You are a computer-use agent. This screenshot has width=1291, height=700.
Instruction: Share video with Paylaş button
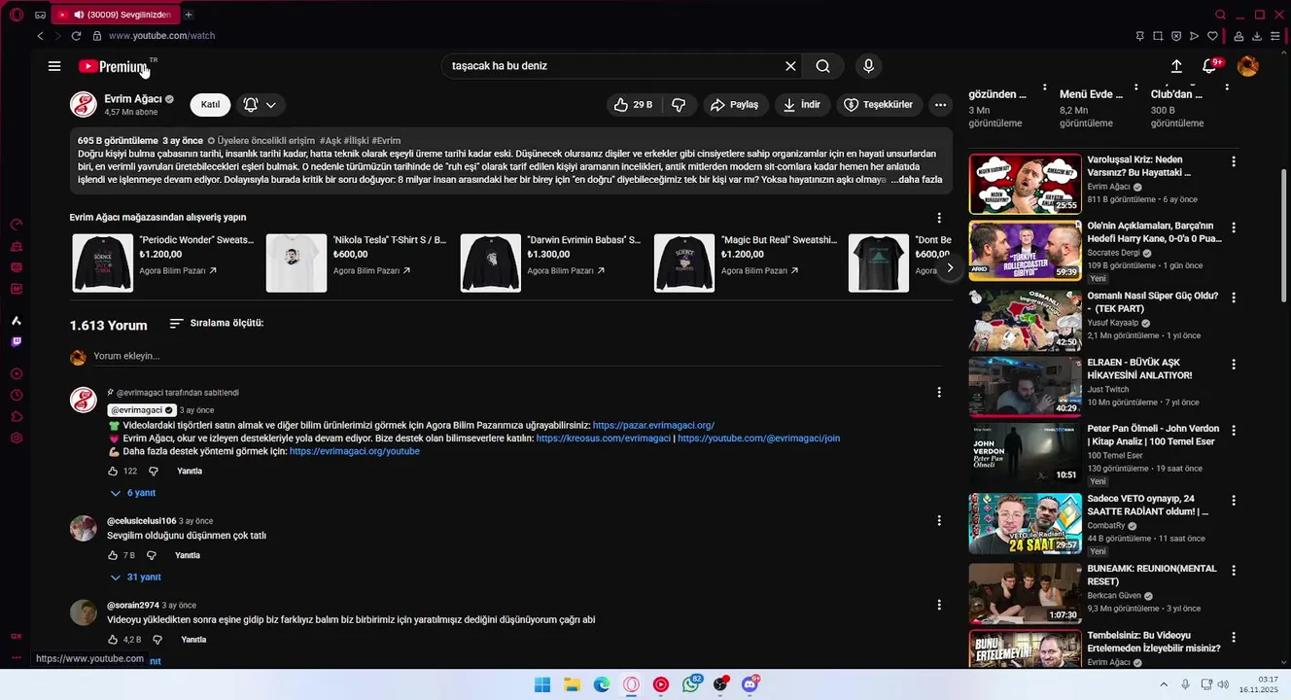tap(734, 105)
